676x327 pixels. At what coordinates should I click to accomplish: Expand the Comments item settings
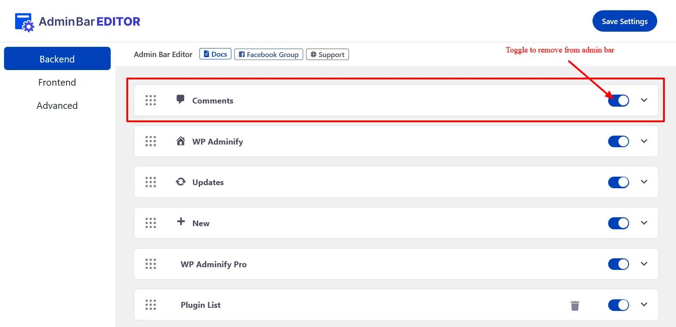tap(644, 100)
